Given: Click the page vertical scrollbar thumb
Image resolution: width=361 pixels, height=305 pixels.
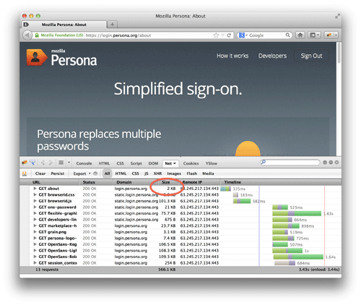Looking at the screenshot, I should 339,53.
